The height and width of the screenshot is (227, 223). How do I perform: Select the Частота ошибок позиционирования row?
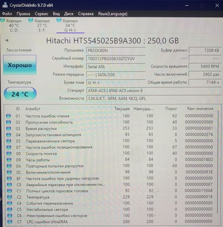110,147
